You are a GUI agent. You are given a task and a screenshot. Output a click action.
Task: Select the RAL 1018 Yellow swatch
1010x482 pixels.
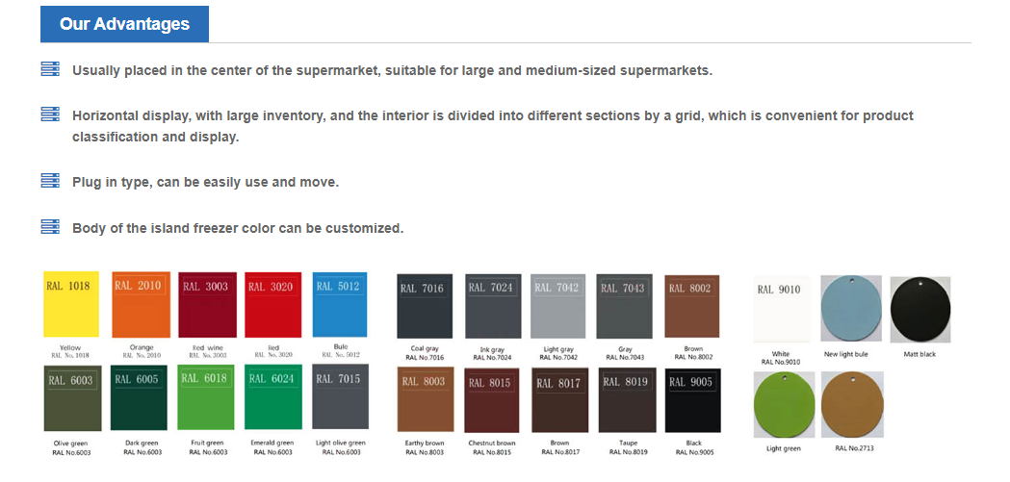pyautogui.click(x=71, y=305)
